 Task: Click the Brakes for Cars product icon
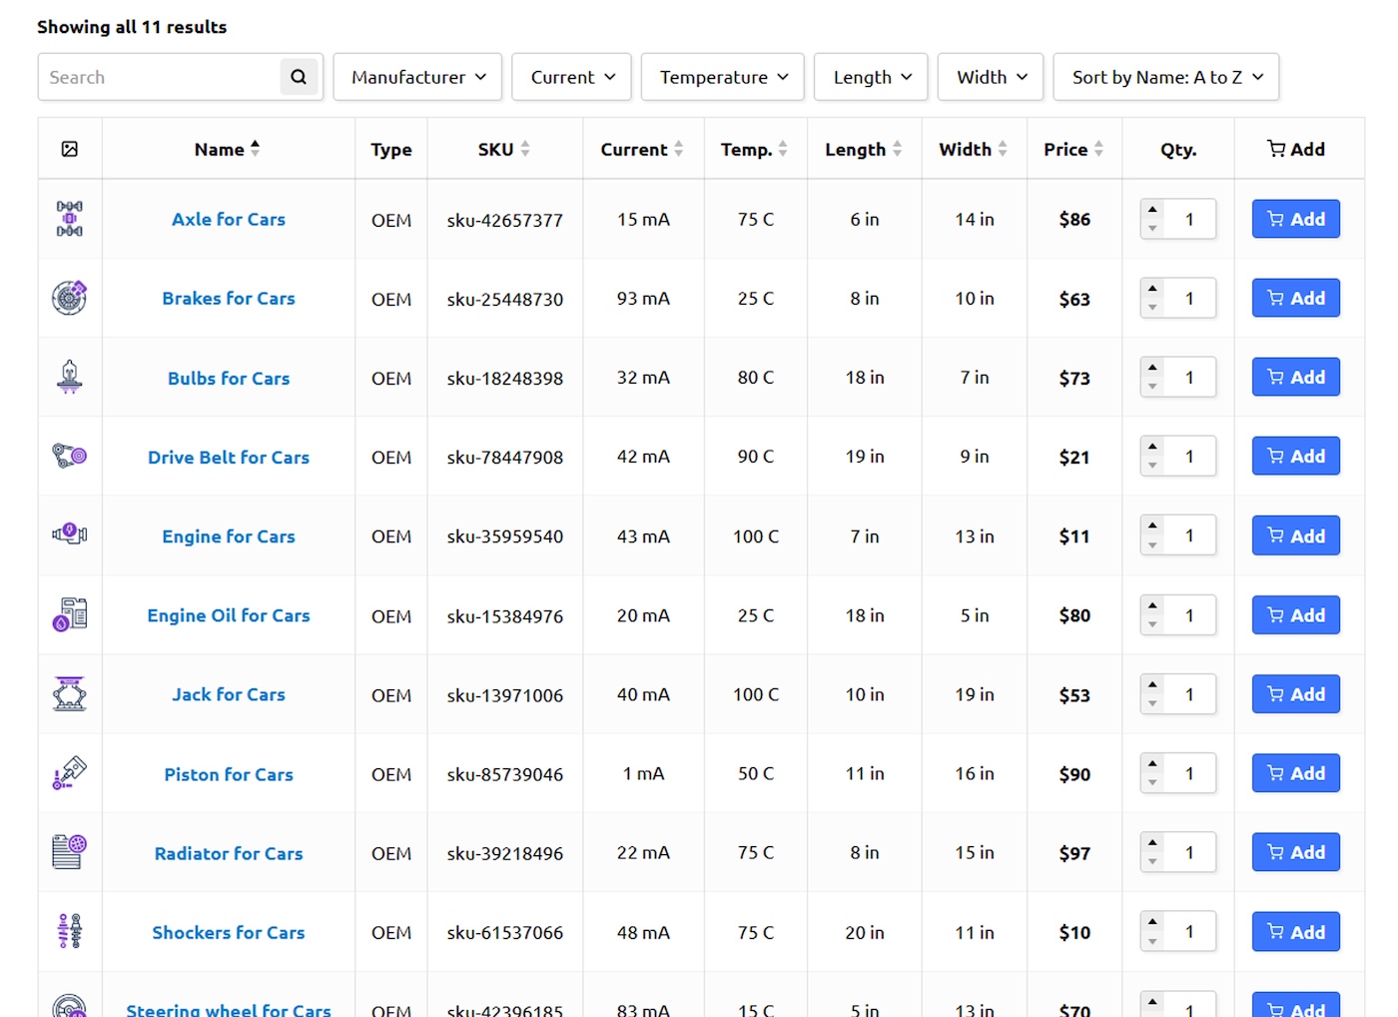tap(70, 298)
